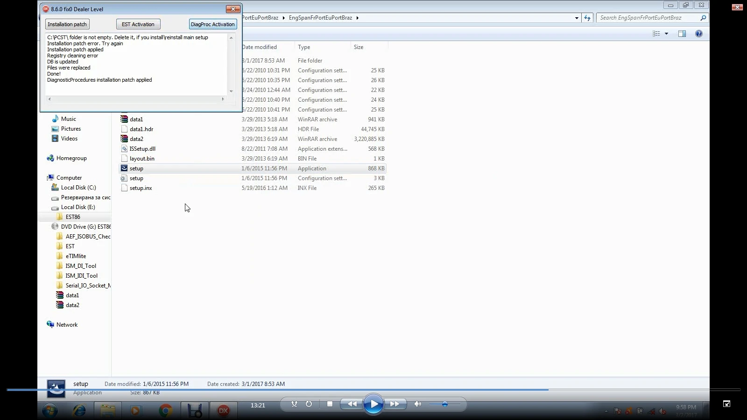The width and height of the screenshot is (747, 420).
Task: Select the data1.hdr file
Action: click(253, 129)
